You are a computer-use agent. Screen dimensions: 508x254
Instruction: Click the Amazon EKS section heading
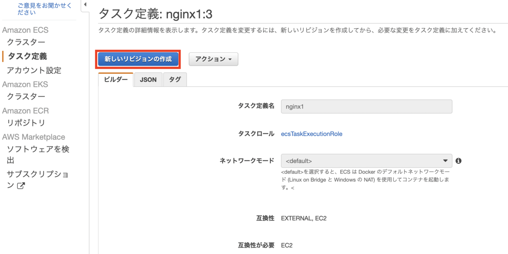pos(25,84)
